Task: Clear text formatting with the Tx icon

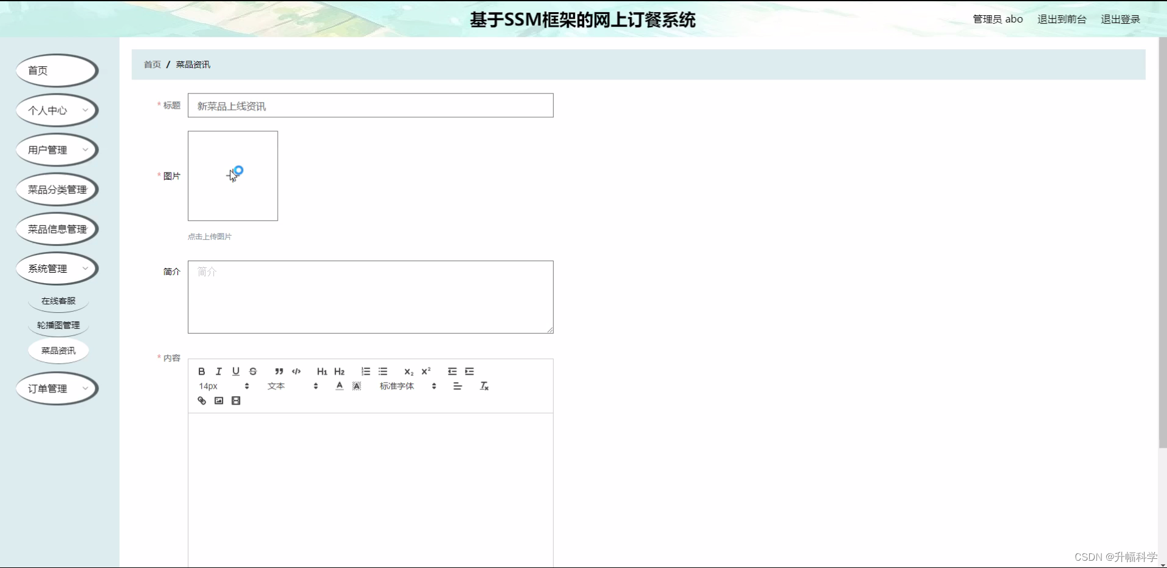Action: [x=484, y=386]
